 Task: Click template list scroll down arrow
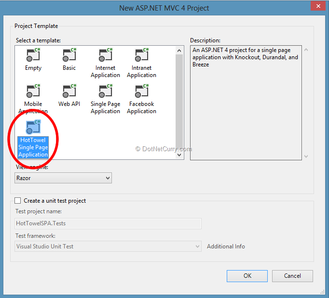(179, 155)
